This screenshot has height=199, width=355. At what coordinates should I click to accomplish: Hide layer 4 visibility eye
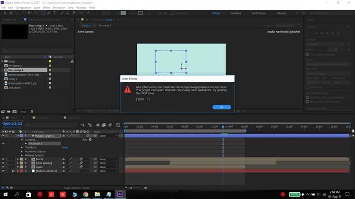click(3, 167)
